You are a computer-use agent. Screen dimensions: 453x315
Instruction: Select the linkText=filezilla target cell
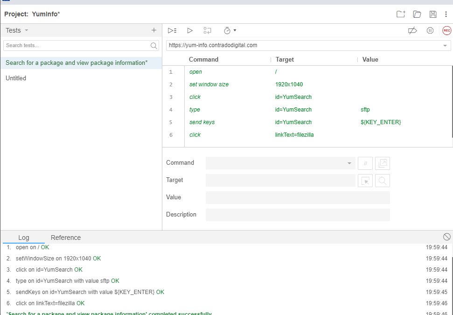[x=294, y=135]
